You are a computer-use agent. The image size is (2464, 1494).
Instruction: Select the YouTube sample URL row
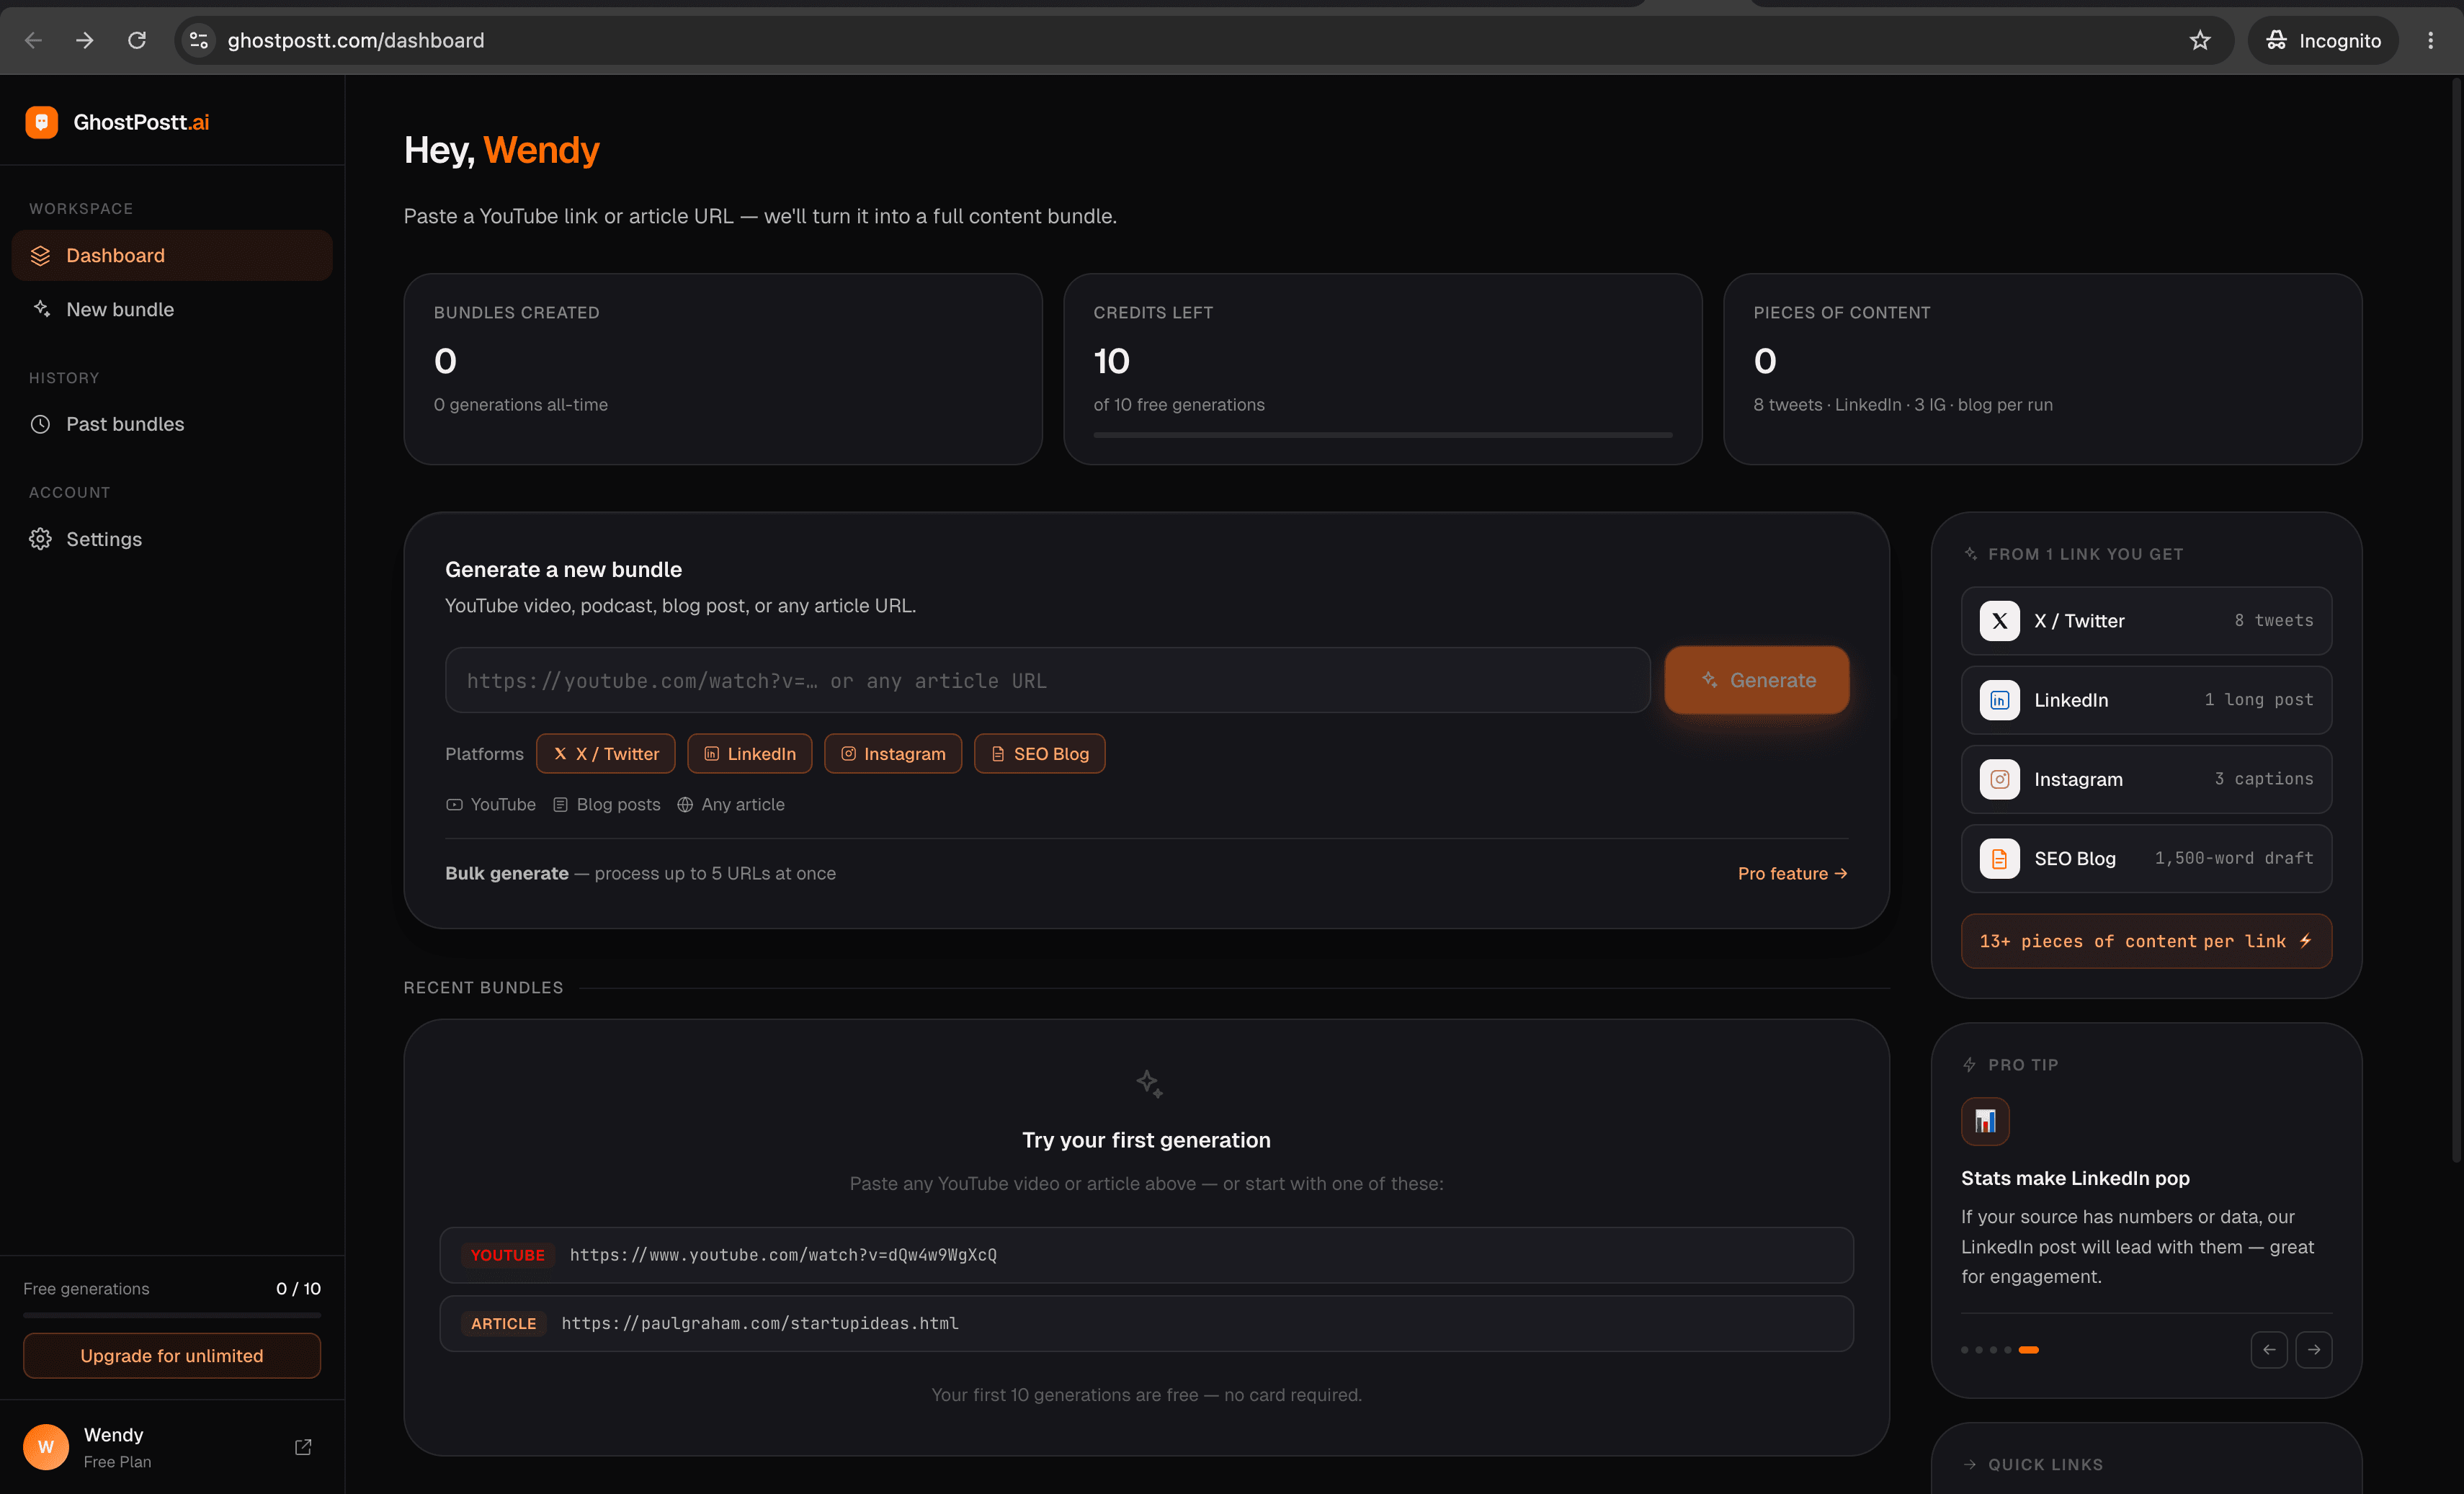[1146, 1255]
